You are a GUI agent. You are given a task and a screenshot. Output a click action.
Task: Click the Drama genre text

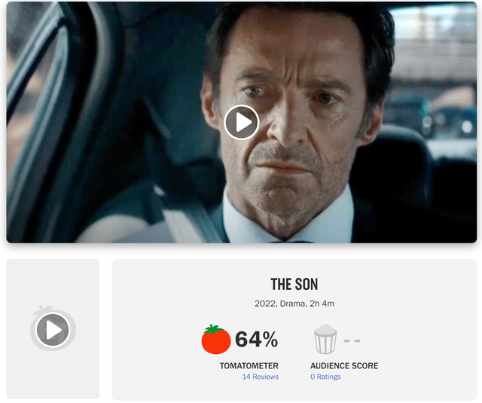pyautogui.click(x=293, y=304)
